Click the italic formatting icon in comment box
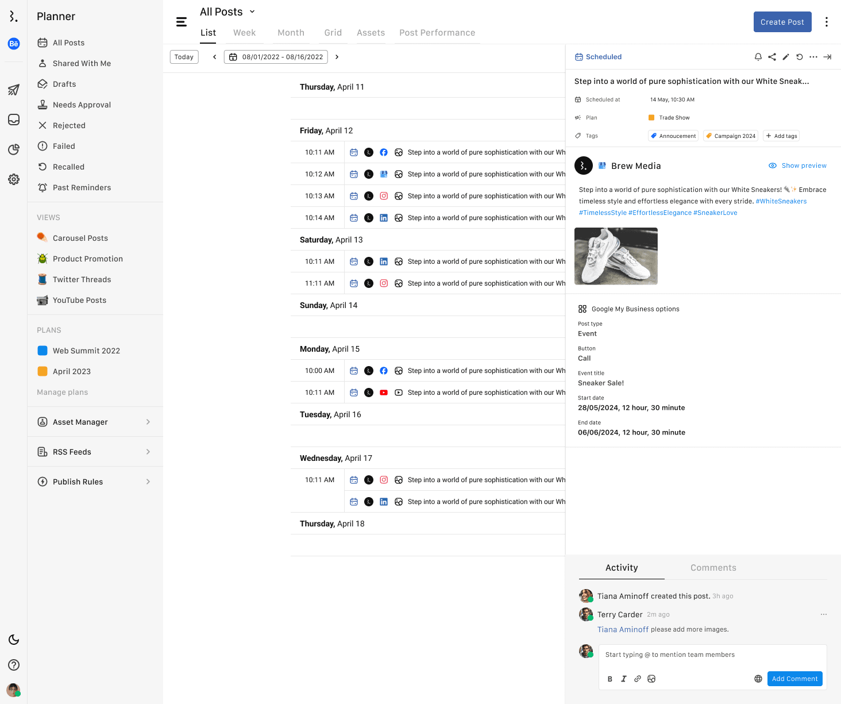This screenshot has width=841, height=704. tap(624, 679)
